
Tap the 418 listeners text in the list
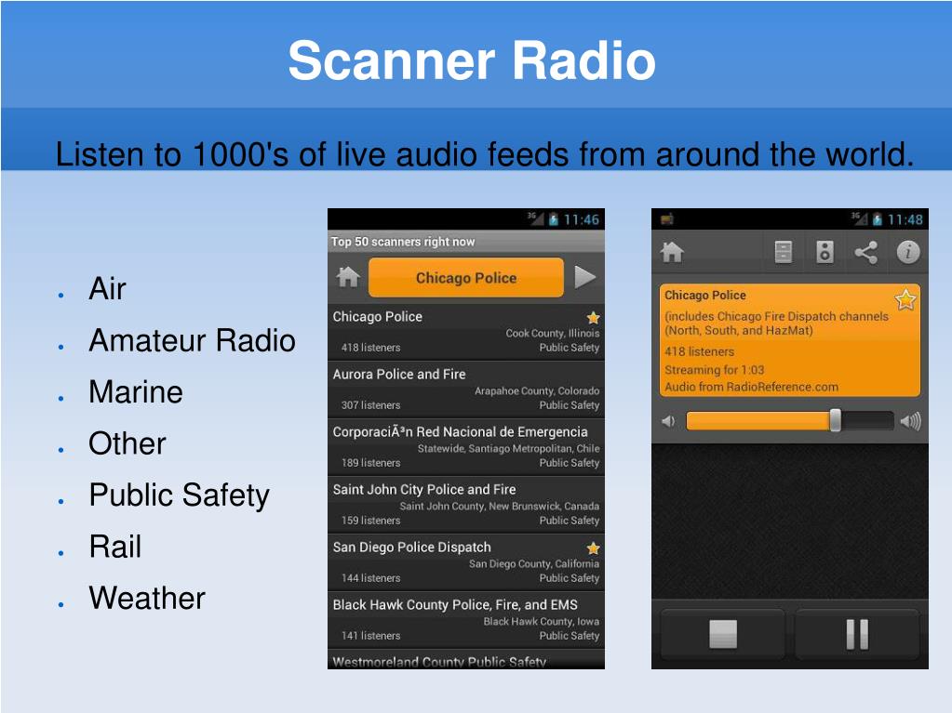(370, 348)
